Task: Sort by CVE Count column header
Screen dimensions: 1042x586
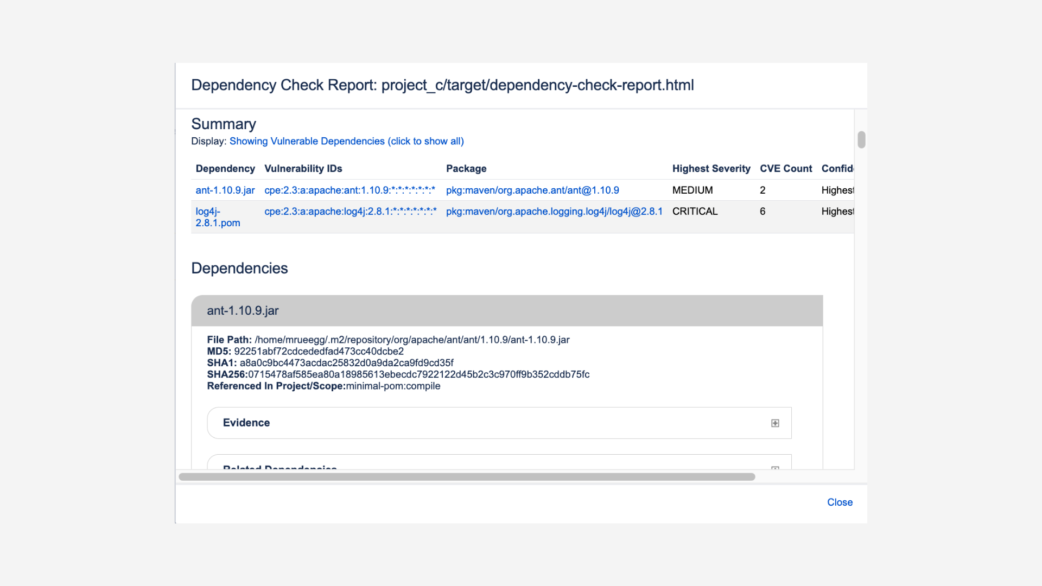Action: pyautogui.click(x=785, y=169)
